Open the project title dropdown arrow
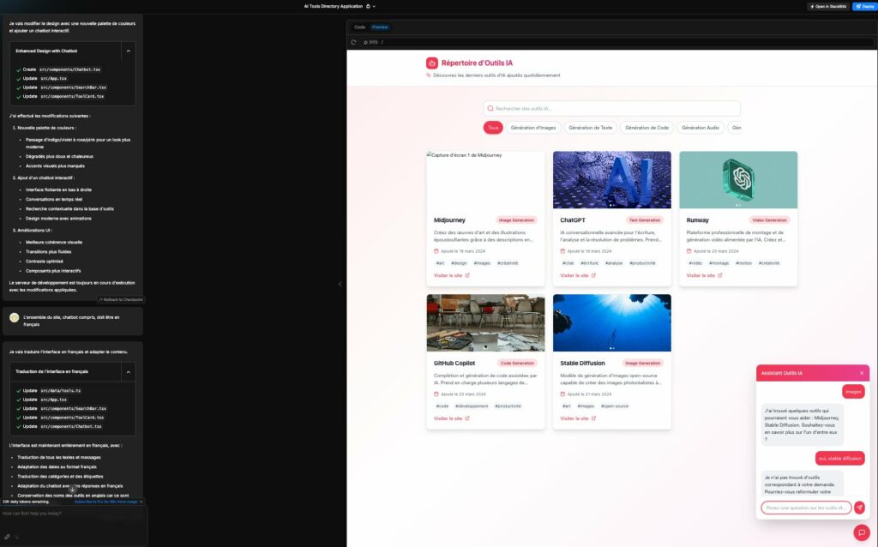Viewport: 878px width, 547px height. coord(374,6)
